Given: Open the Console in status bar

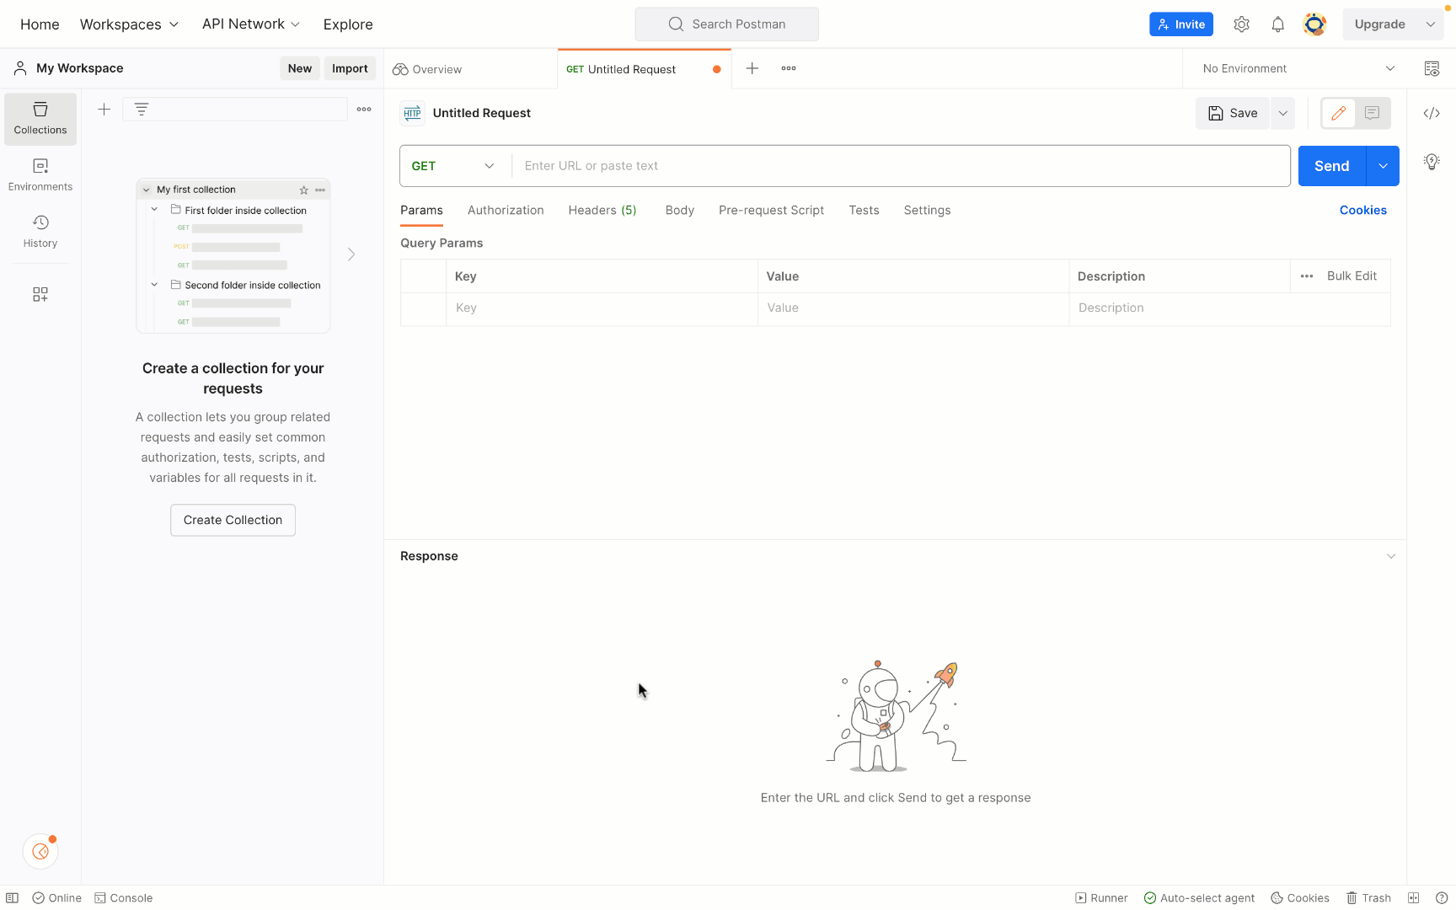Looking at the screenshot, I should [124, 898].
